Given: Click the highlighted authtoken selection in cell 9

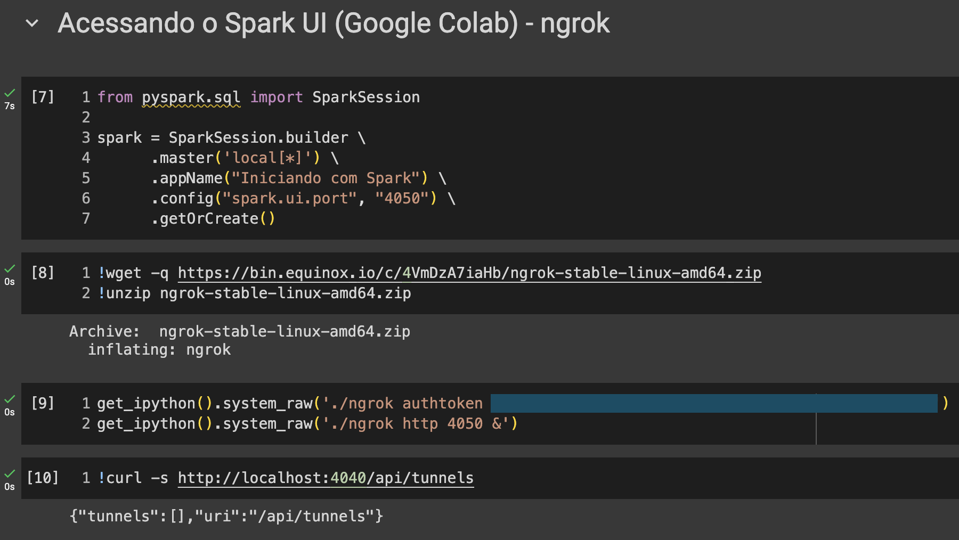Looking at the screenshot, I should [x=714, y=403].
